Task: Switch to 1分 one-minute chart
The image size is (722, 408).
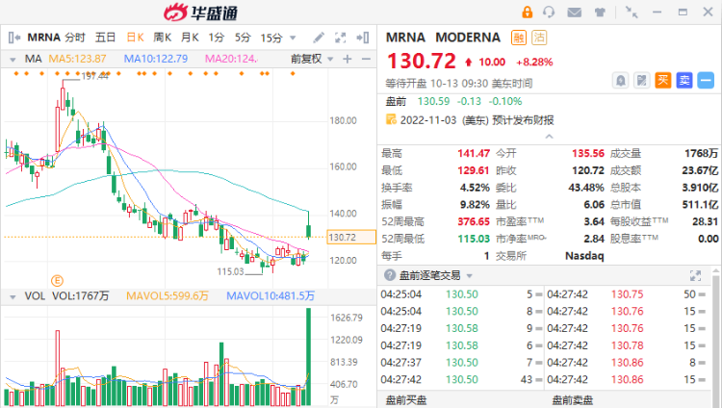Action: [217, 38]
